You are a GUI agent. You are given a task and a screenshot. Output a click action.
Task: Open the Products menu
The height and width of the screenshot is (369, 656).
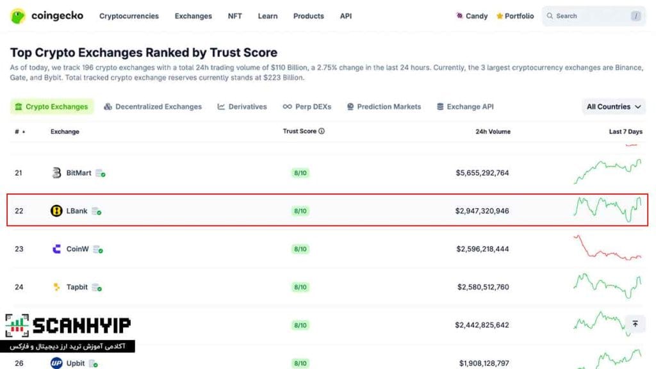point(308,16)
